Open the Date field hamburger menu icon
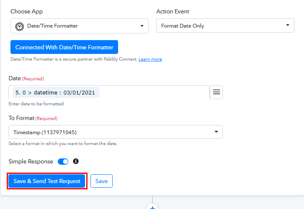 click(x=216, y=92)
